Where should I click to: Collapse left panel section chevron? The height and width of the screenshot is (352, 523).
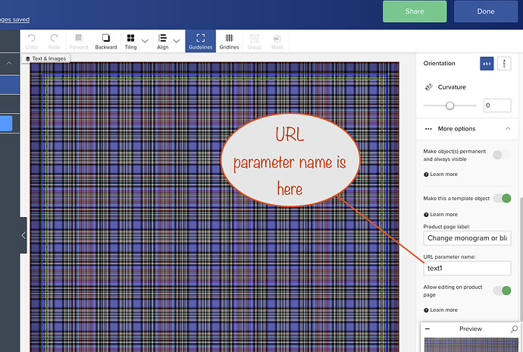point(9,63)
